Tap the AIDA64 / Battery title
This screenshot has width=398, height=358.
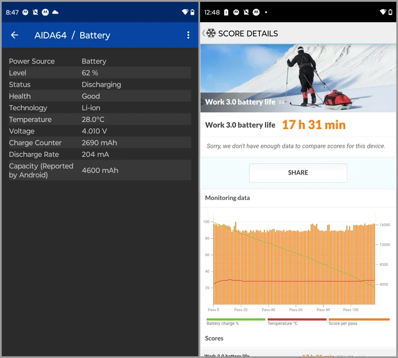coord(72,35)
